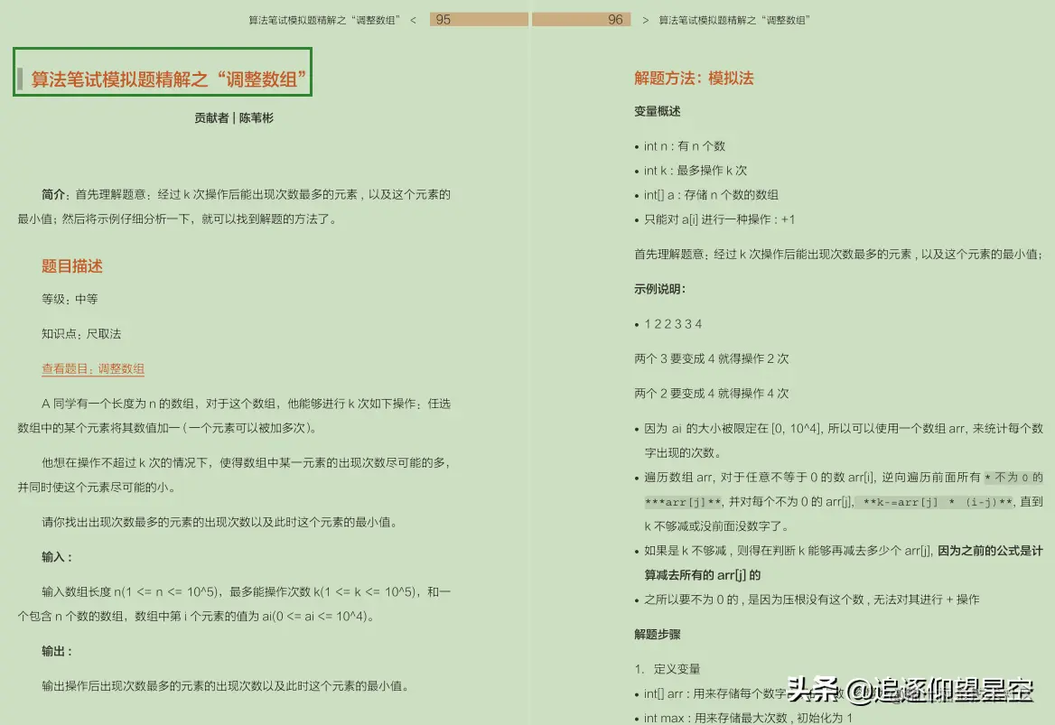Click the bullet beside 'int[] a : 存储 n 个数的数组'
Image resolution: width=1055 pixels, height=725 pixels.
pyautogui.click(x=639, y=195)
